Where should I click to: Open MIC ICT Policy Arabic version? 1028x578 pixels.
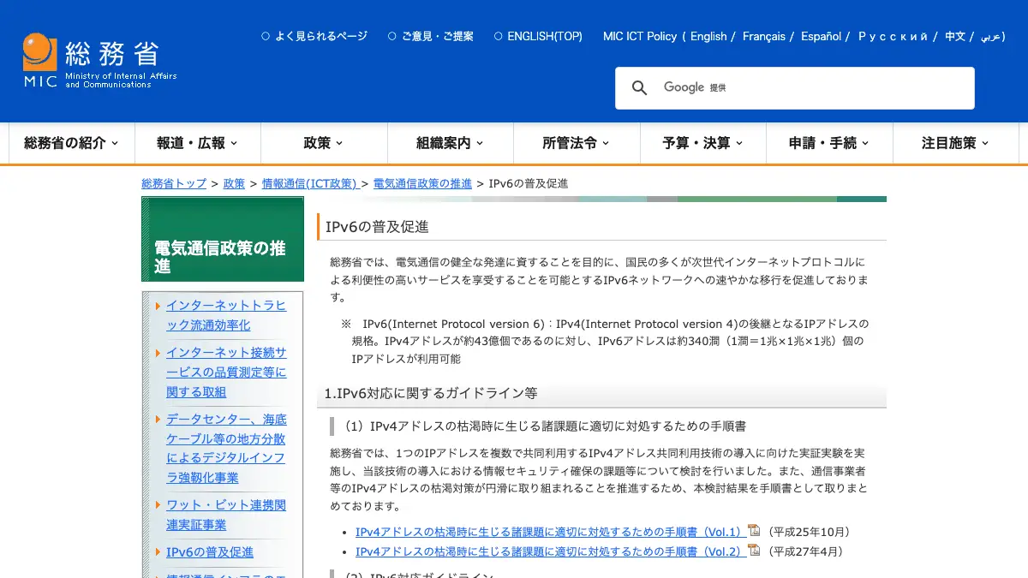(x=992, y=37)
